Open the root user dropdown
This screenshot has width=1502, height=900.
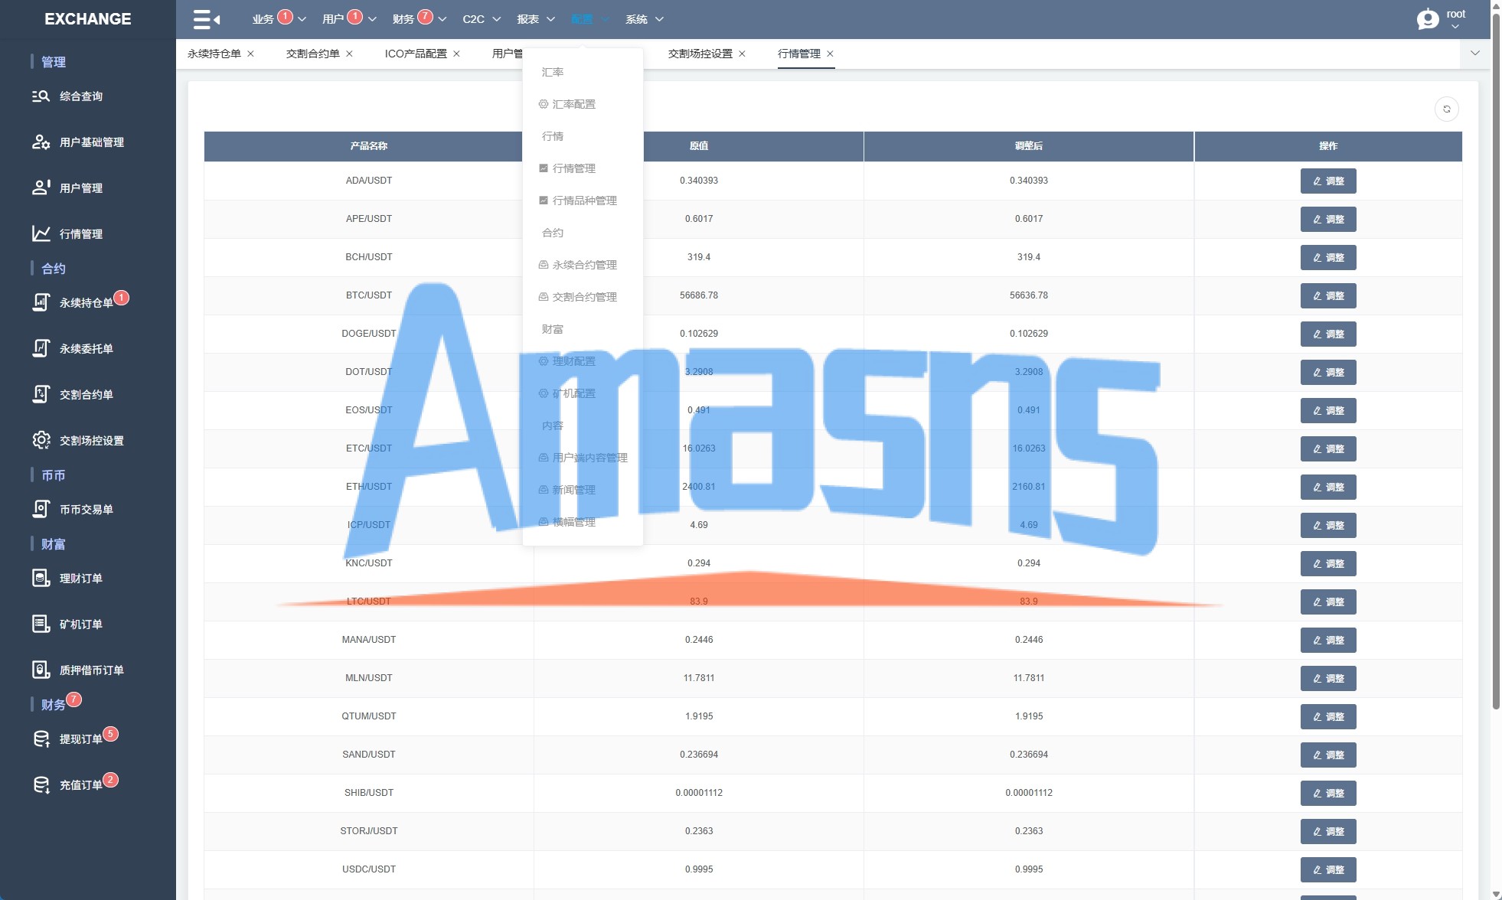click(x=1455, y=20)
